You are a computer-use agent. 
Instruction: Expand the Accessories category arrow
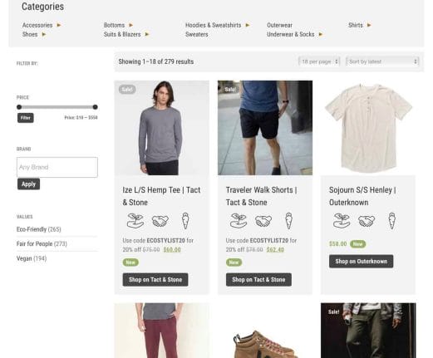tap(59, 25)
